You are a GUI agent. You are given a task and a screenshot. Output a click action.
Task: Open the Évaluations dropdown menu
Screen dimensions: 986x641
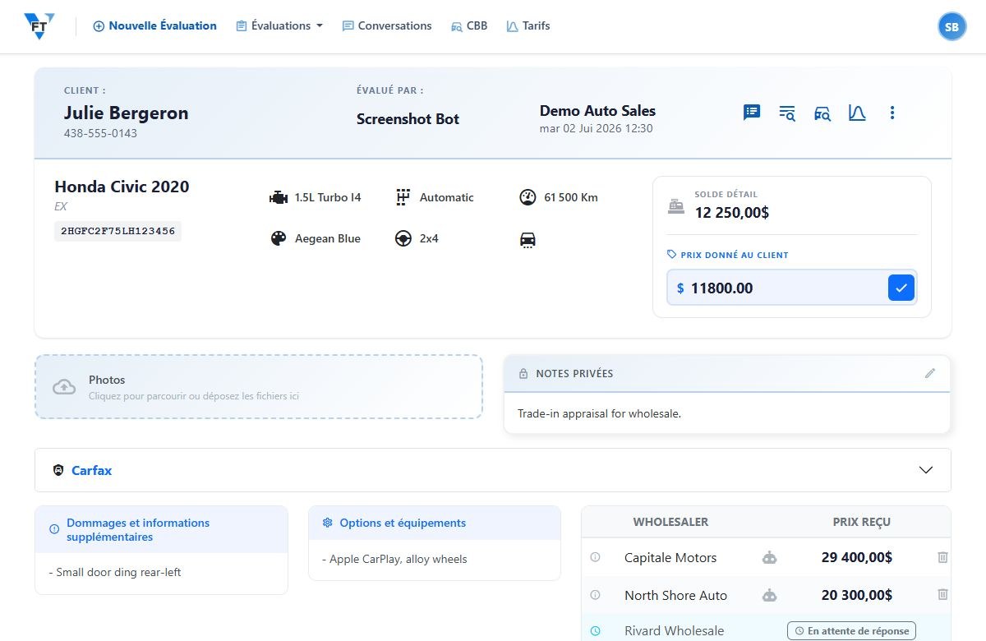click(279, 26)
